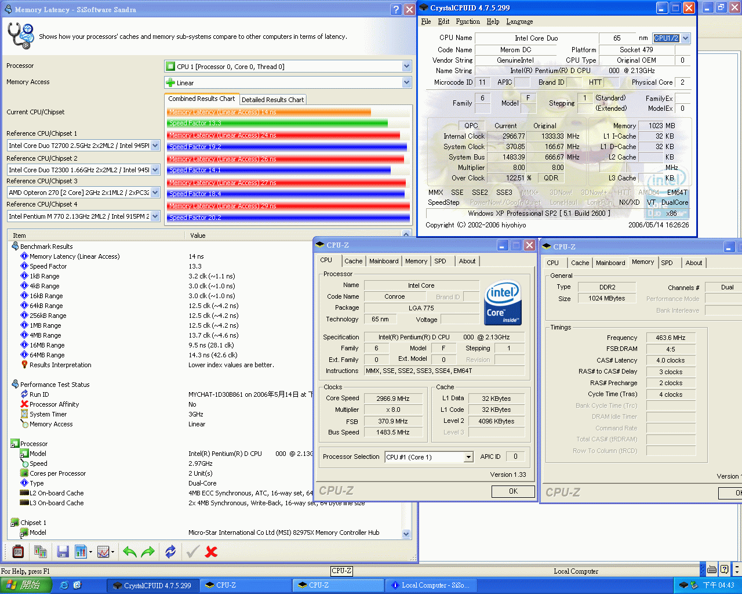Image resolution: width=742 pixels, height=594 pixels.
Task: Open Reference CPU/Chipset 4 dropdown
Action: point(155,216)
